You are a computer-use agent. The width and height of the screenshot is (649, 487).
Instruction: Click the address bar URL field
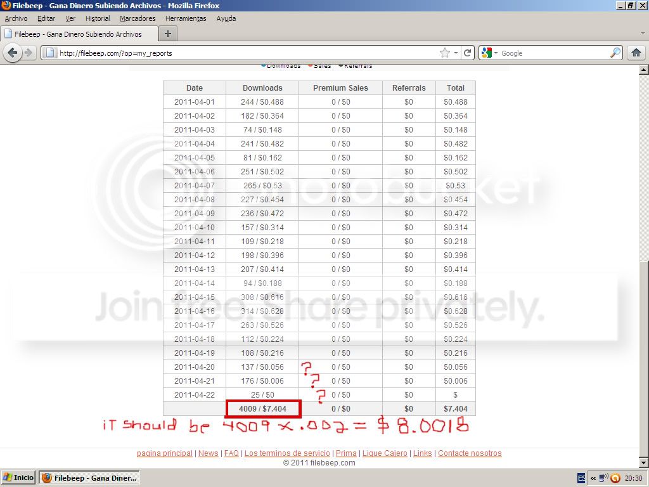pos(248,53)
